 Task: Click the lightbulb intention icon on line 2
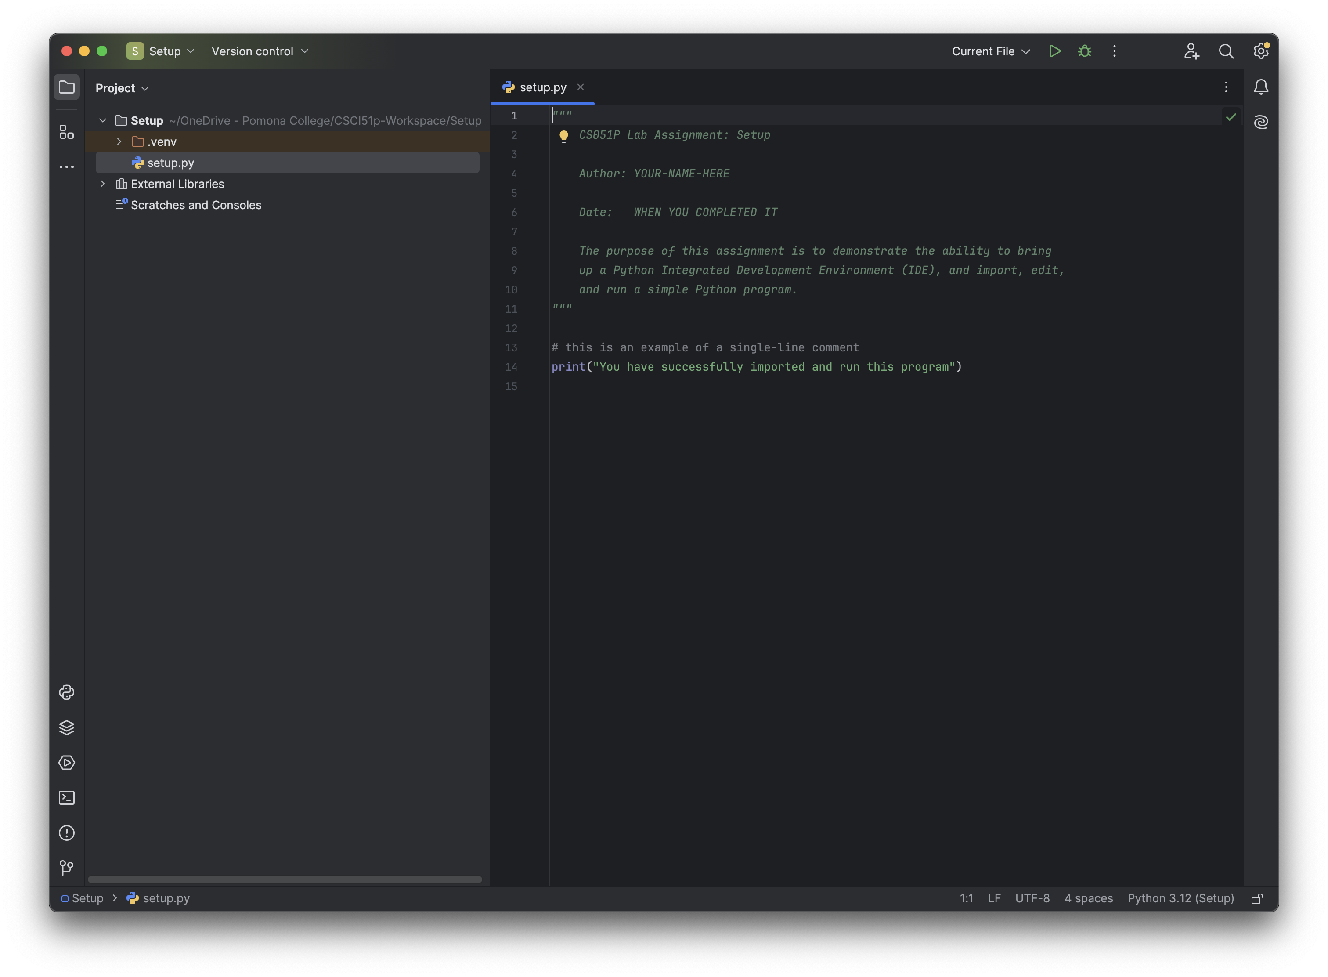coord(563,137)
